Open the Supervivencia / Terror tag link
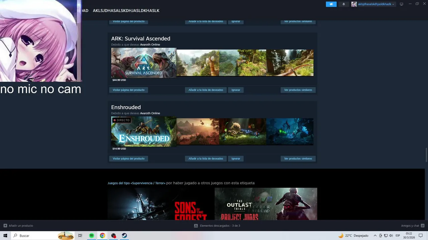Viewport: 428px width, 240px height. pyautogui.click(x=136, y=183)
